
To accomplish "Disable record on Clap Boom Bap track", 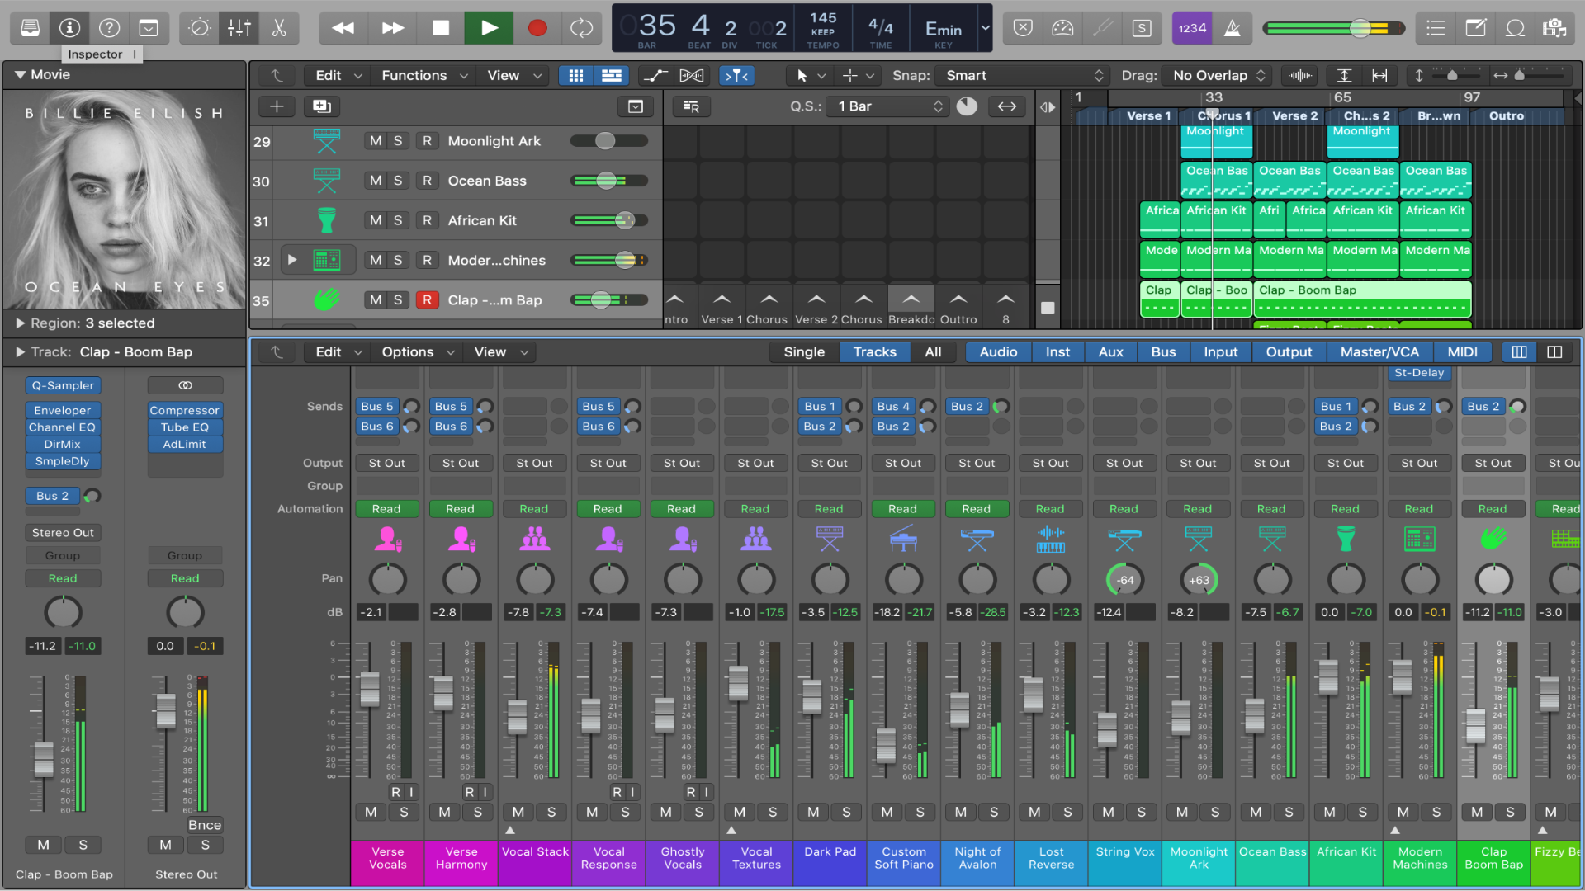I will tap(427, 300).
